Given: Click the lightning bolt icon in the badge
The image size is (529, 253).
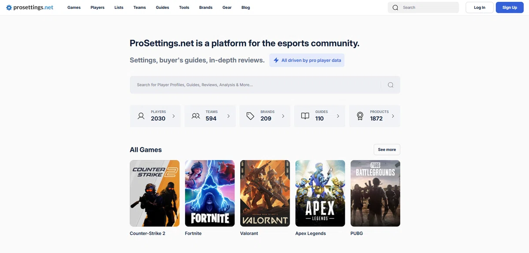Looking at the screenshot, I should (x=276, y=60).
